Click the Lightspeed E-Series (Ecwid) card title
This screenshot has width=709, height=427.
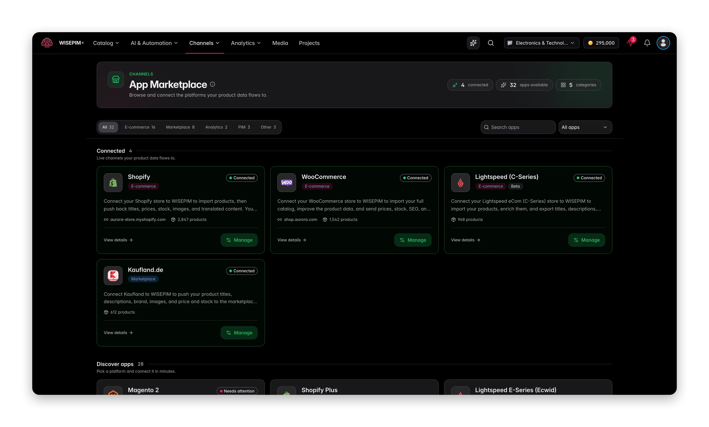516,390
